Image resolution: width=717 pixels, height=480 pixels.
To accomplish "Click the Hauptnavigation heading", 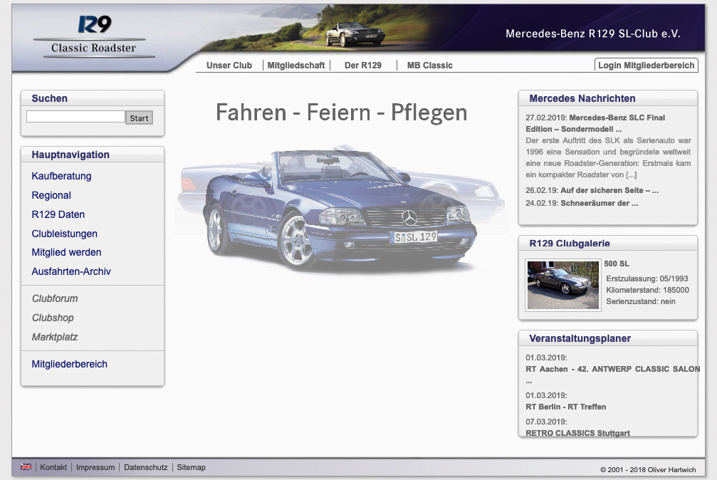I will point(70,155).
